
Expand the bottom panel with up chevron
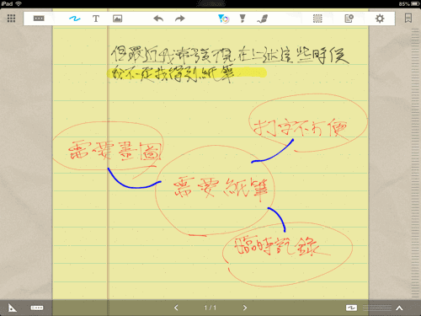click(399, 308)
